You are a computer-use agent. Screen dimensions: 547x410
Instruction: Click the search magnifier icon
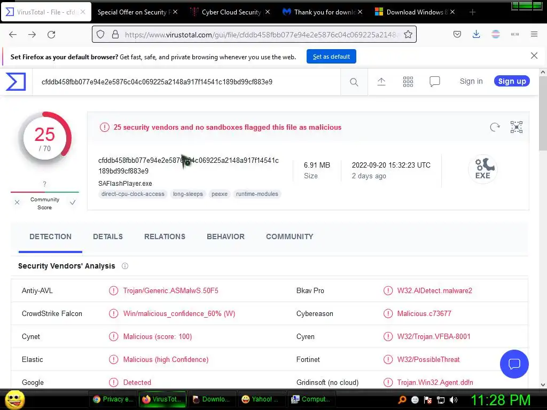point(354,82)
